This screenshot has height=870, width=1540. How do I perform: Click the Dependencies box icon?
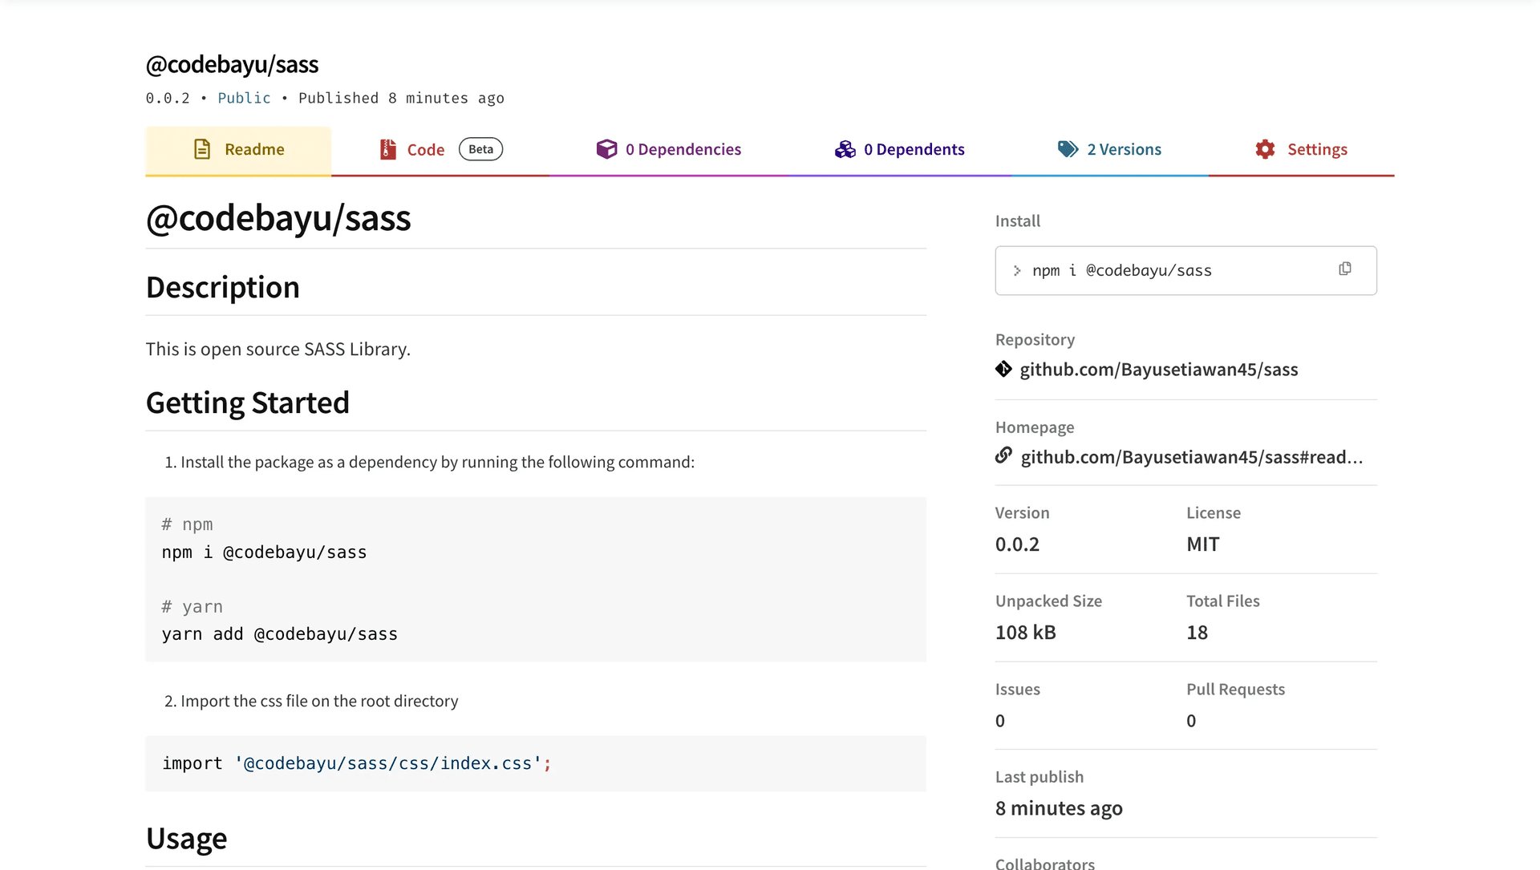(x=607, y=149)
